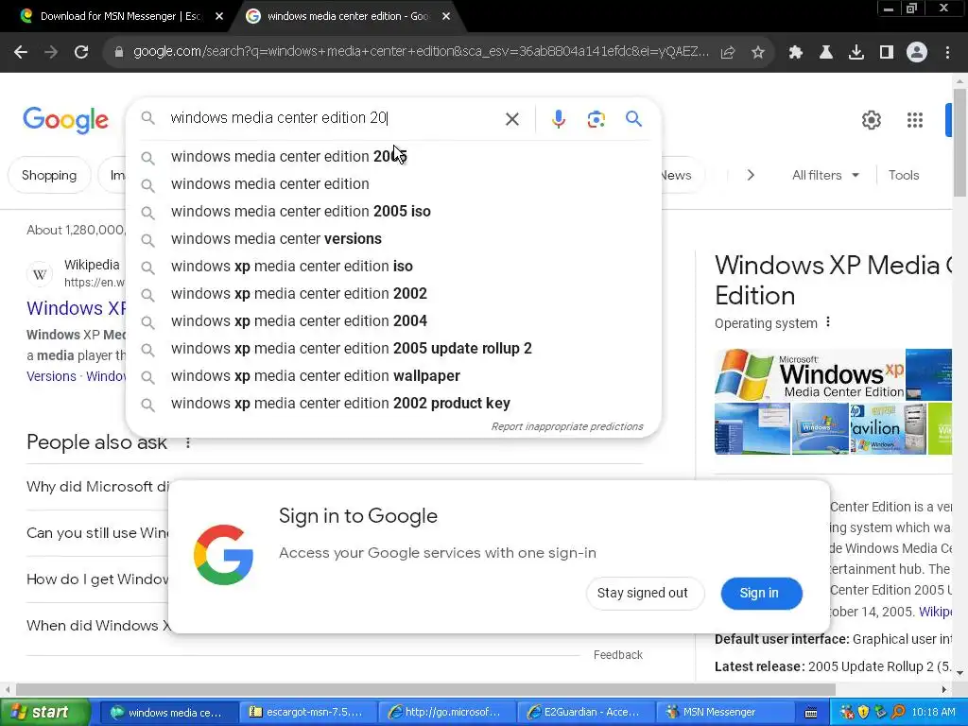Open the on-screen keyboard tray icon
This screenshot has height=726, width=968.
[x=811, y=713]
